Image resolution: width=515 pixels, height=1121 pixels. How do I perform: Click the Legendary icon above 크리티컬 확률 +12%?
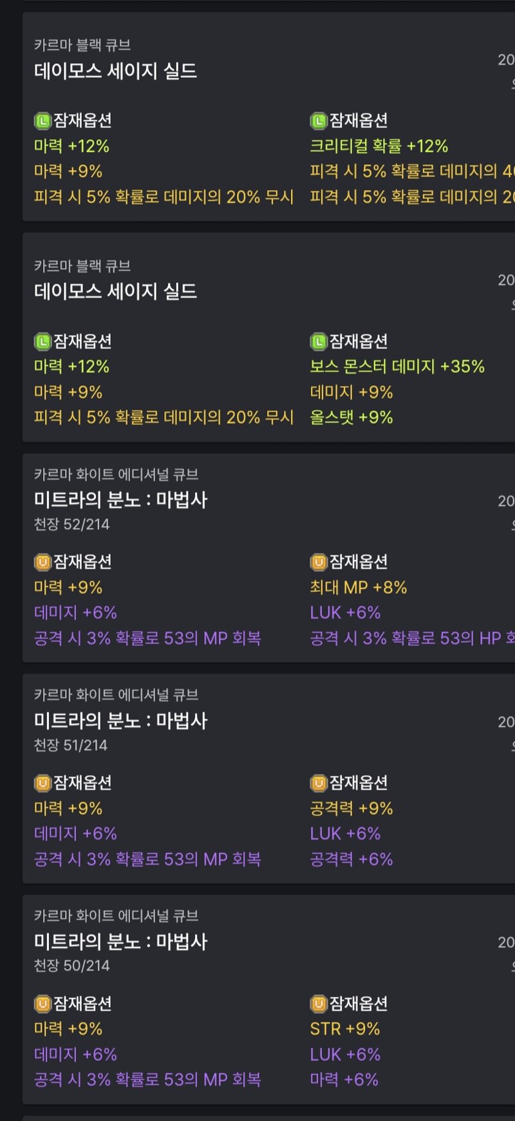pyautogui.click(x=319, y=120)
